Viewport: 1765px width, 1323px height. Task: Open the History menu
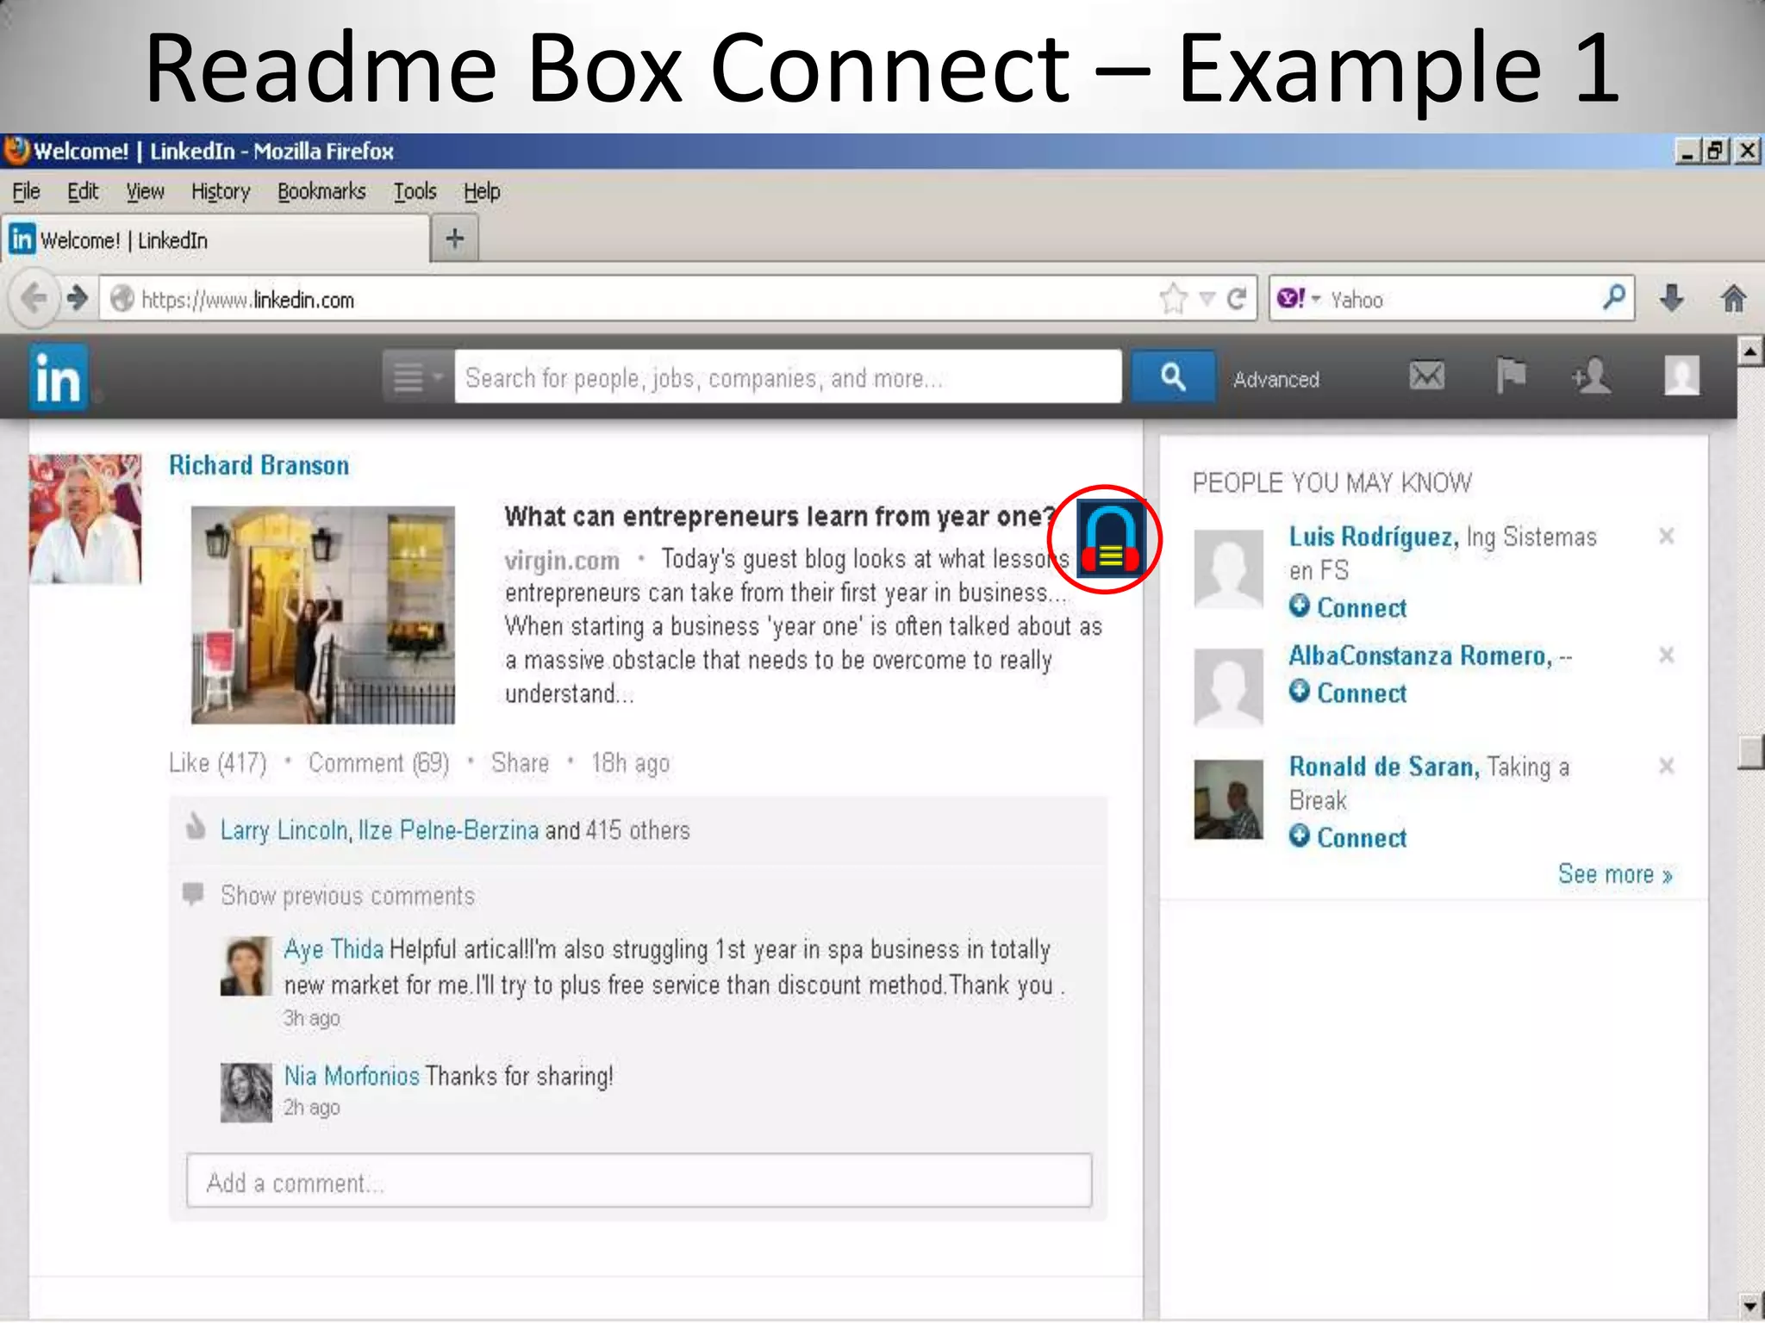(221, 191)
